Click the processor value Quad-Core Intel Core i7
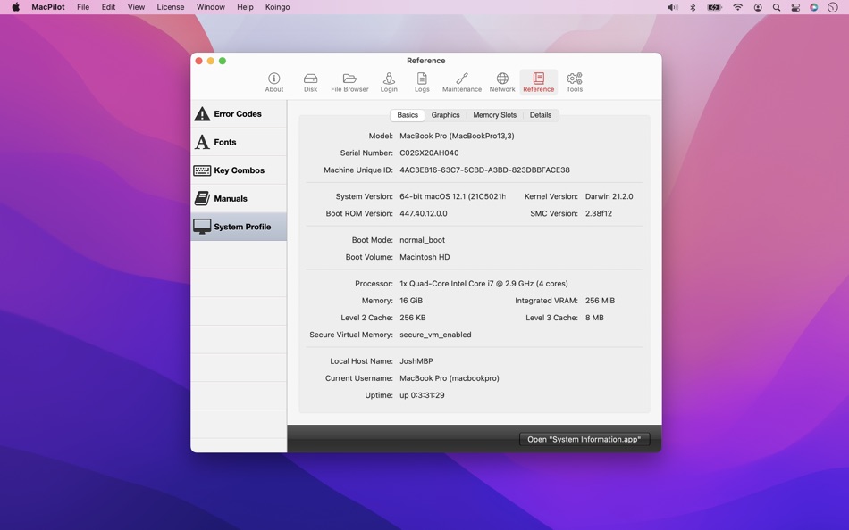This screenshot has width=849, height=530. tap(483, 284)
